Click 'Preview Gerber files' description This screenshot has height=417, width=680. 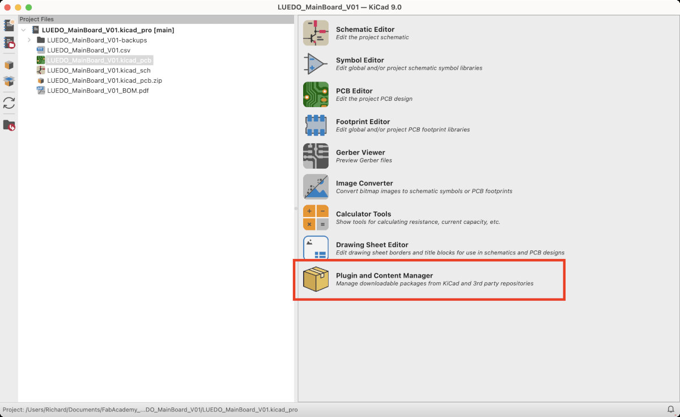click(364, 160)
